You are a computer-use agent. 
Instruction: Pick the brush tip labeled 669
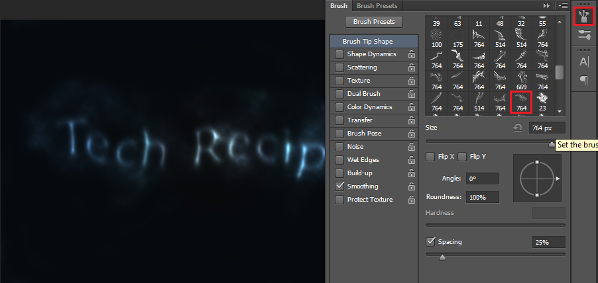521,81
